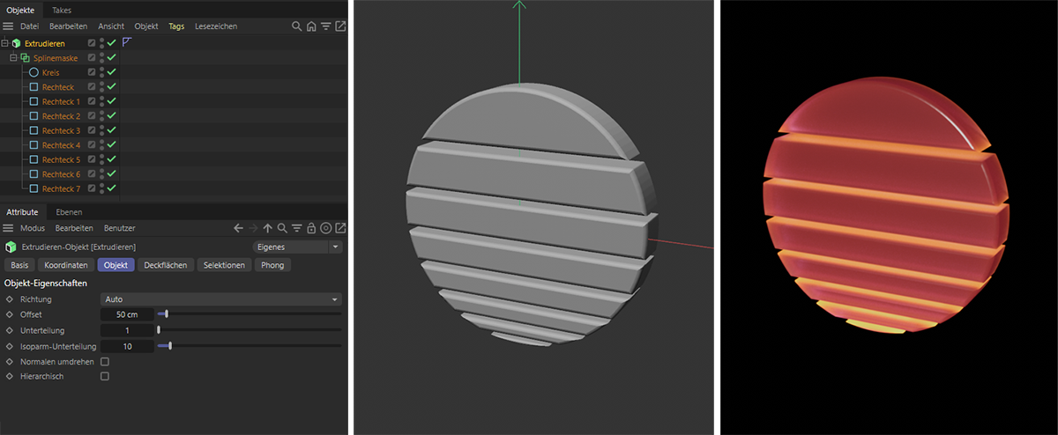Click the search icon in Objekte manager

click(x=297, y=26)
